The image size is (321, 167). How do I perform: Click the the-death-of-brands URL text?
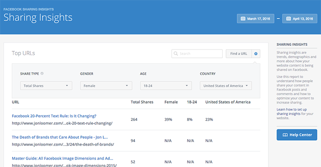coord(63,144)
